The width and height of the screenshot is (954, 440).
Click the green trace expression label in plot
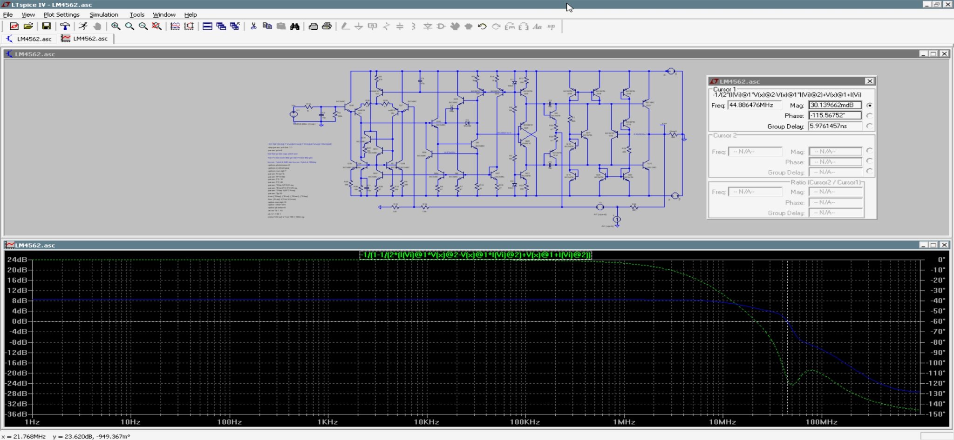coord(475,255)
